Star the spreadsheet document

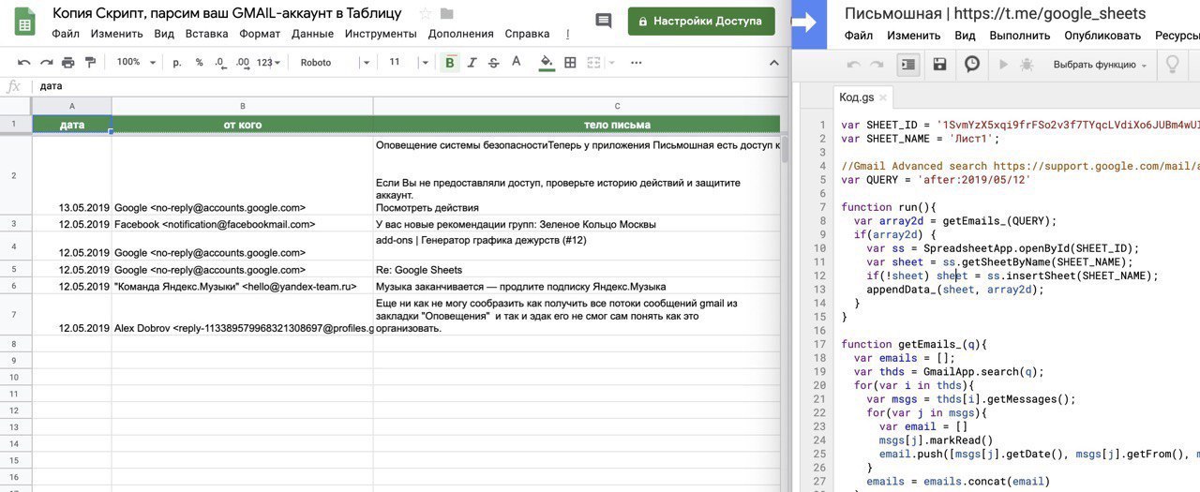click(x=426, y=14)
